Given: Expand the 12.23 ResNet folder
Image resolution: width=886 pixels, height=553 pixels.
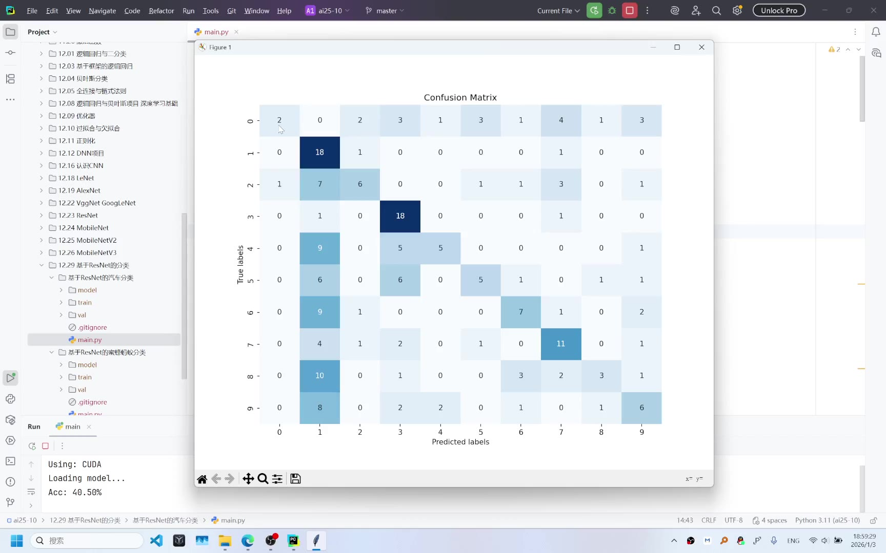Looking at the screenshot, I should coord(42,216).
